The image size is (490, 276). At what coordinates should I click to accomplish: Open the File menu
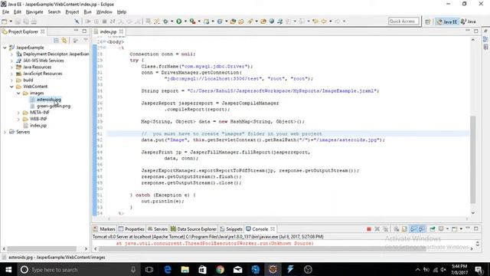pyautogui.click(x=5, y=12)
